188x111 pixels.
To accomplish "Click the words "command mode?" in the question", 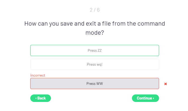I will 95,33.
